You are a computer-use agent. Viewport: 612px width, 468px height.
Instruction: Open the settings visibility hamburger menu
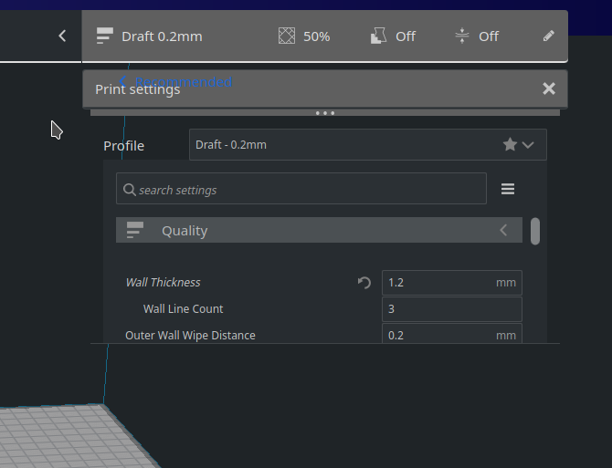tap(507, 189)
